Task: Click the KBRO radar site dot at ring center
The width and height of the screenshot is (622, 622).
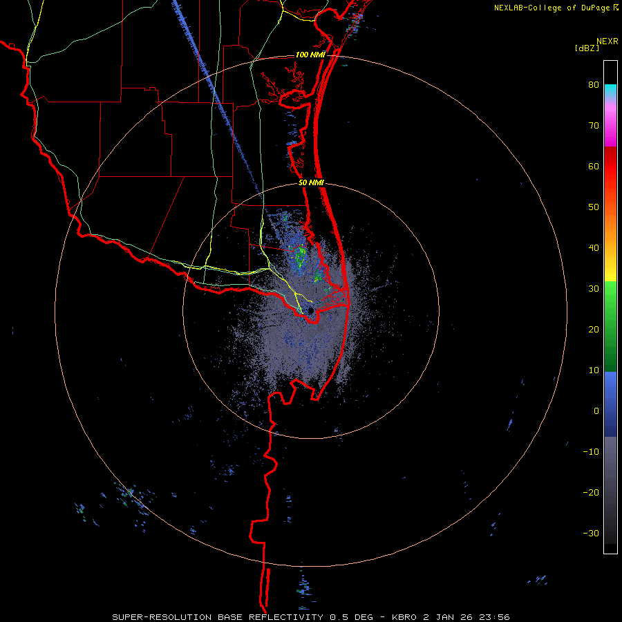Action: point(310,310)
